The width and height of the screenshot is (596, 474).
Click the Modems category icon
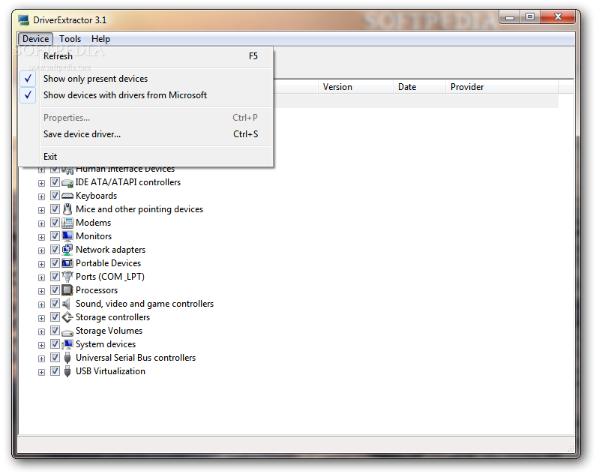click(67, 223)
